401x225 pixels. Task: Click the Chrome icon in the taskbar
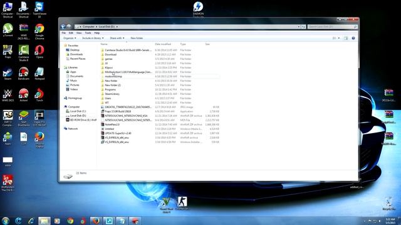point(70,221)
